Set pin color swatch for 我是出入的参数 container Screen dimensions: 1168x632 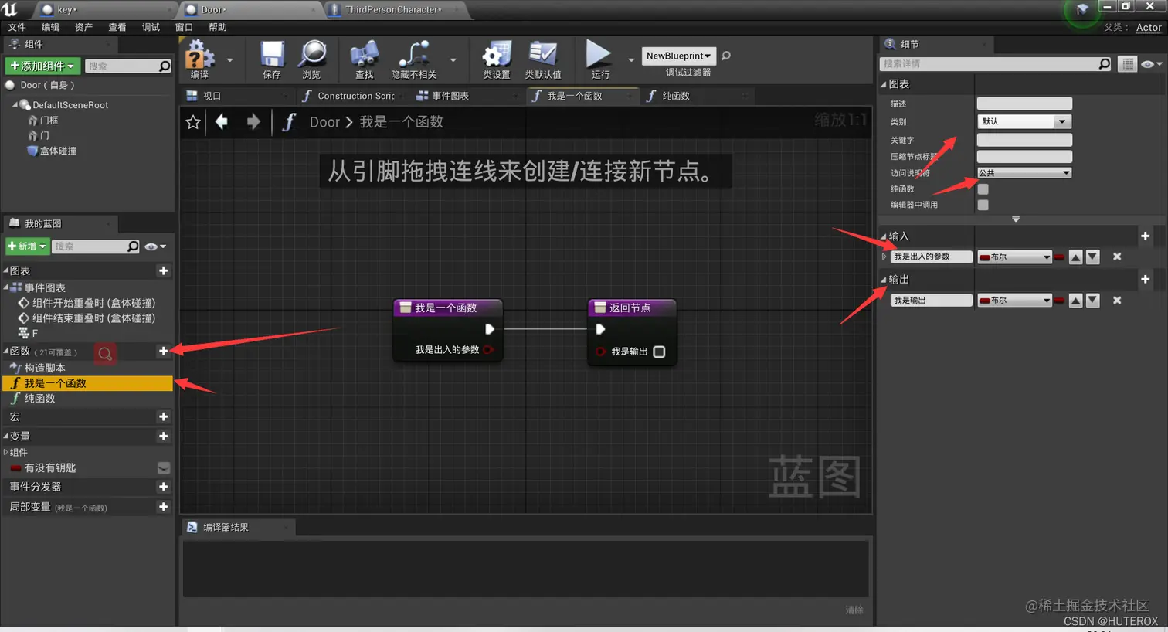coord(1059,257)
